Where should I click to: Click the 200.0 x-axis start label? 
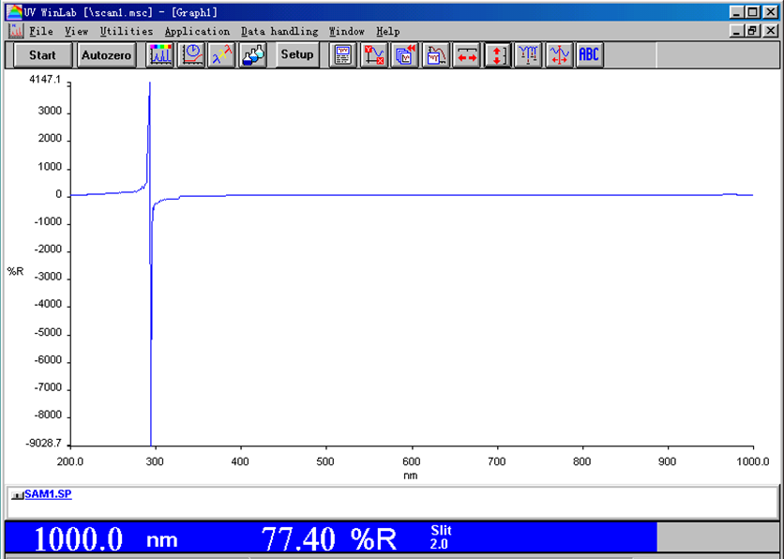click(70, 461)
